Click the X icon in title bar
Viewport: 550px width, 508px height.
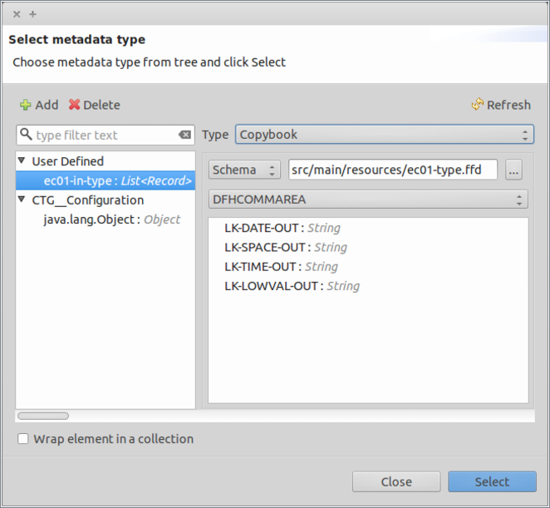click(x=17, y=14)
